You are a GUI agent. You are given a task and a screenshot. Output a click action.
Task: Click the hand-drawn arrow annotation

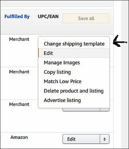120,41
